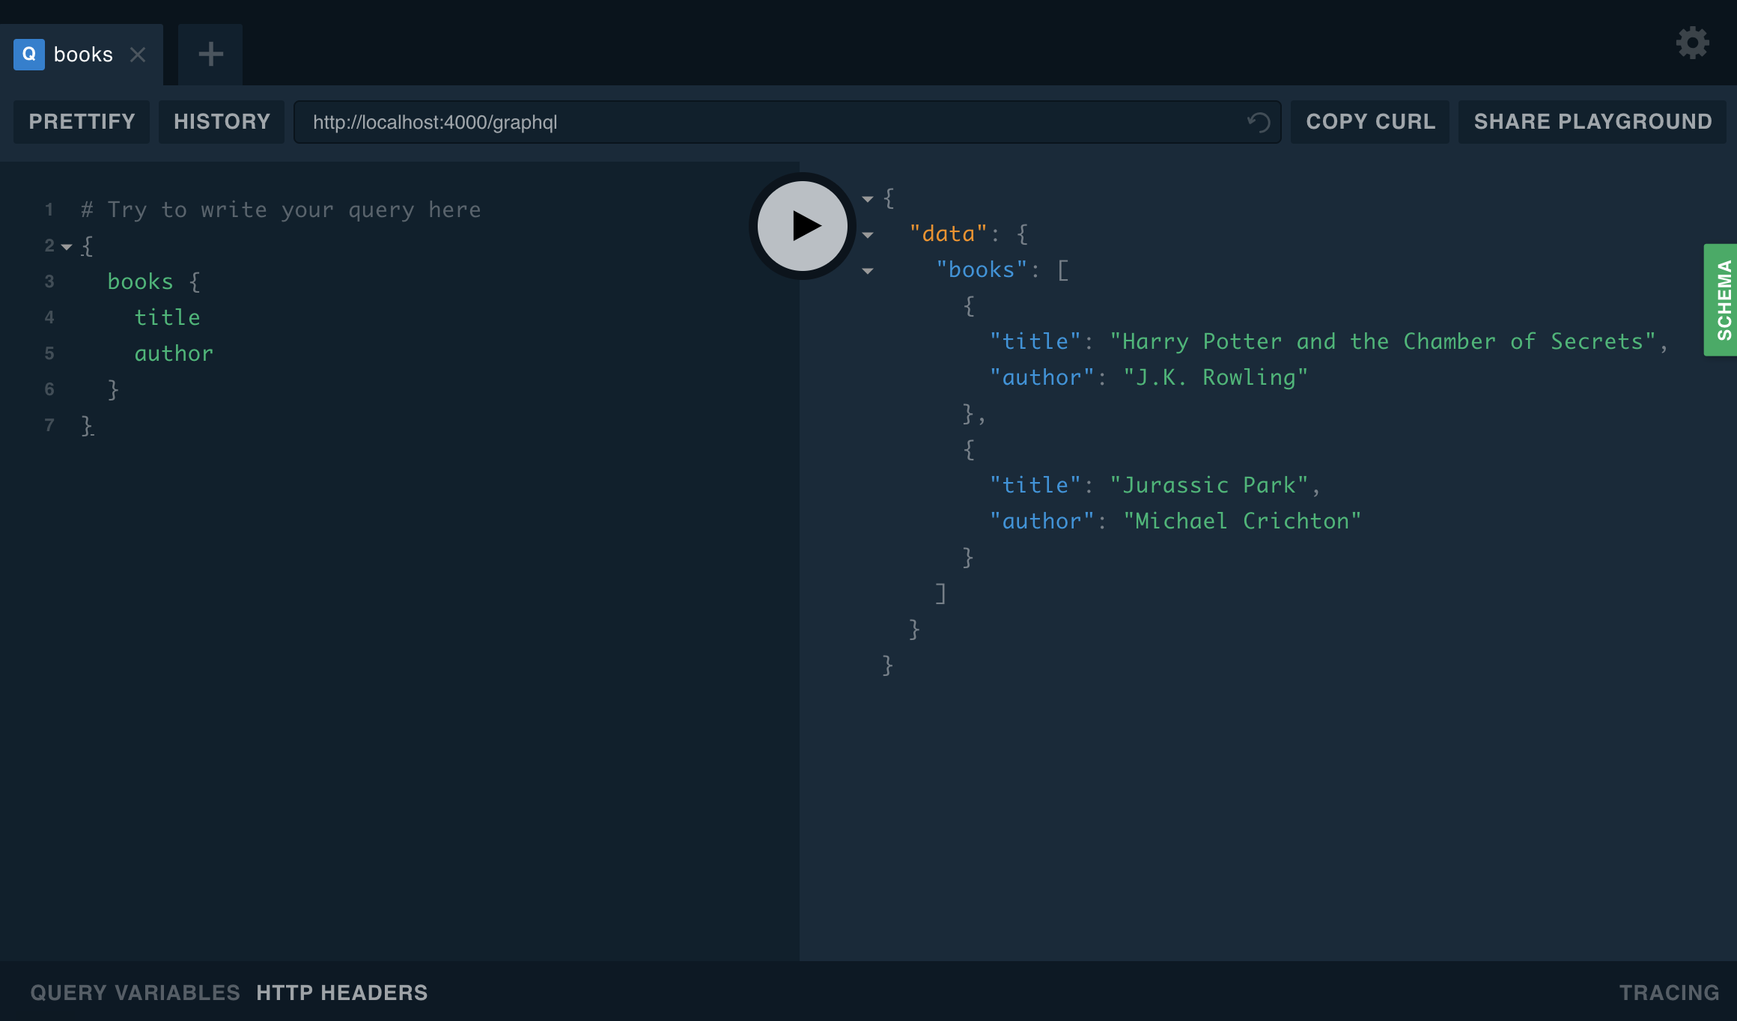Copy the query as CURL
Image resolution: width=1737 pixels, height=1021 pixels.
(x=1370, y=122)
